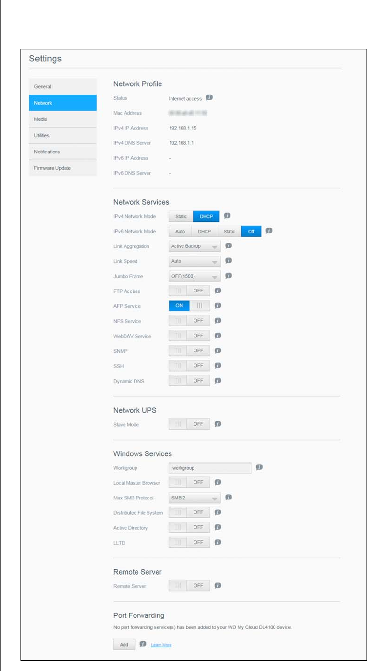Screen dimensions: 367x671
Task: Open the Media settings tab
Action: pyautogui.click(x=62, y=119)
